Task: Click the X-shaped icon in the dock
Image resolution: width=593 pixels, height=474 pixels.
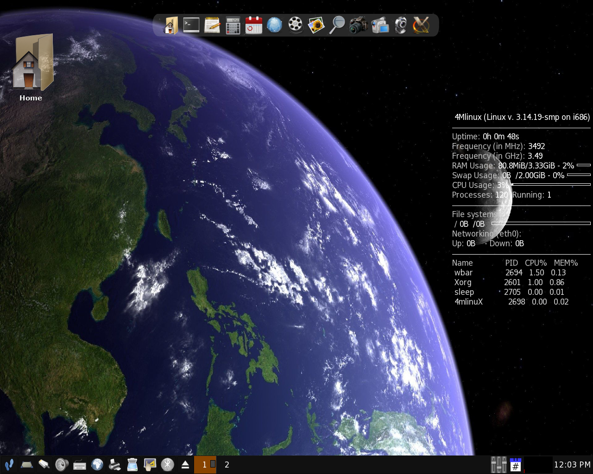Action: click(x=421, y=25)
